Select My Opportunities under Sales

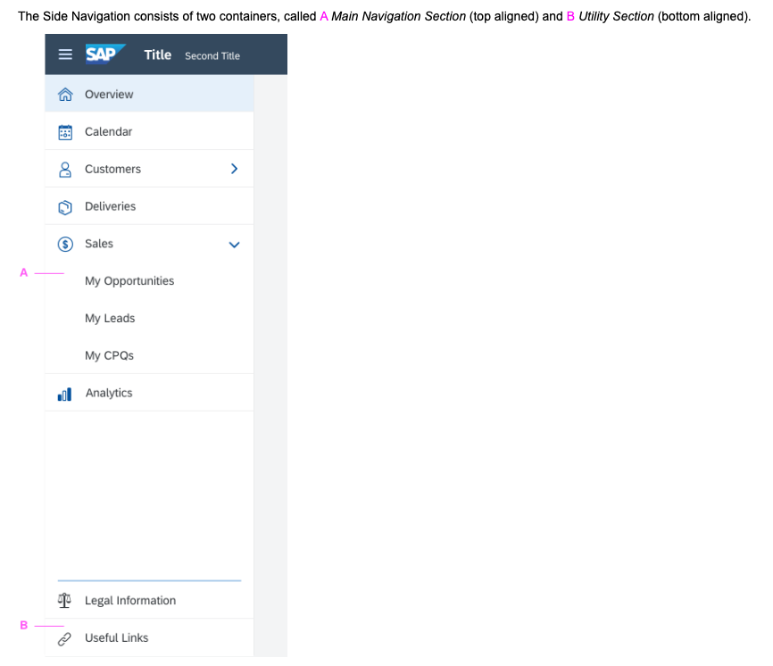[129, 280]
